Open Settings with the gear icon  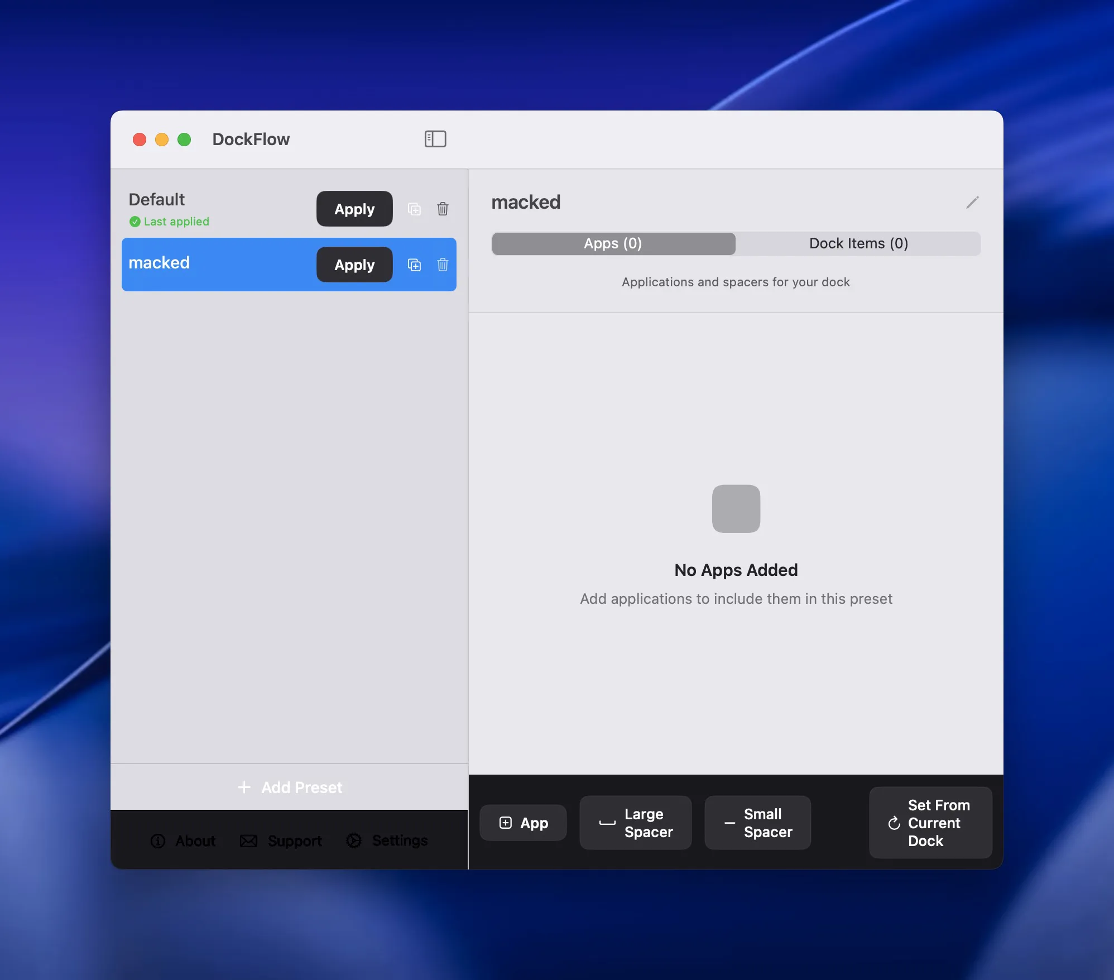[354, 840]
